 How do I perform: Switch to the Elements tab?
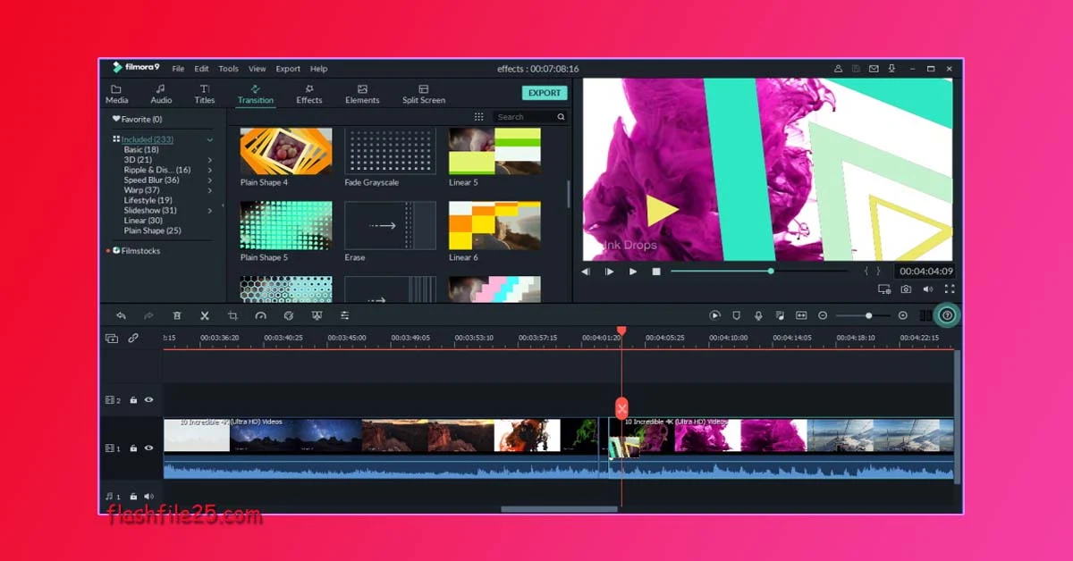(x=362, y=94)
